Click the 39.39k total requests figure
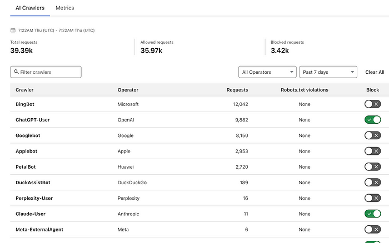Viewport: 389px width, 243px height. coord(21,50)
